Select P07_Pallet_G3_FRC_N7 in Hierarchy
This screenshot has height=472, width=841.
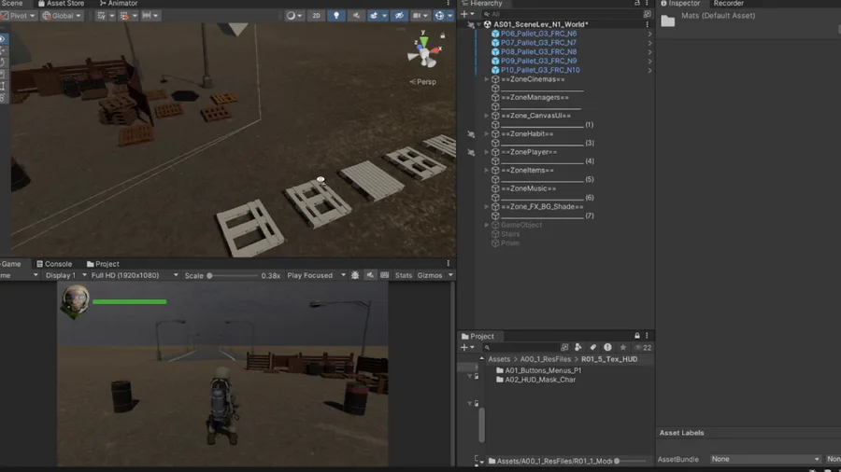coord(538,42)
